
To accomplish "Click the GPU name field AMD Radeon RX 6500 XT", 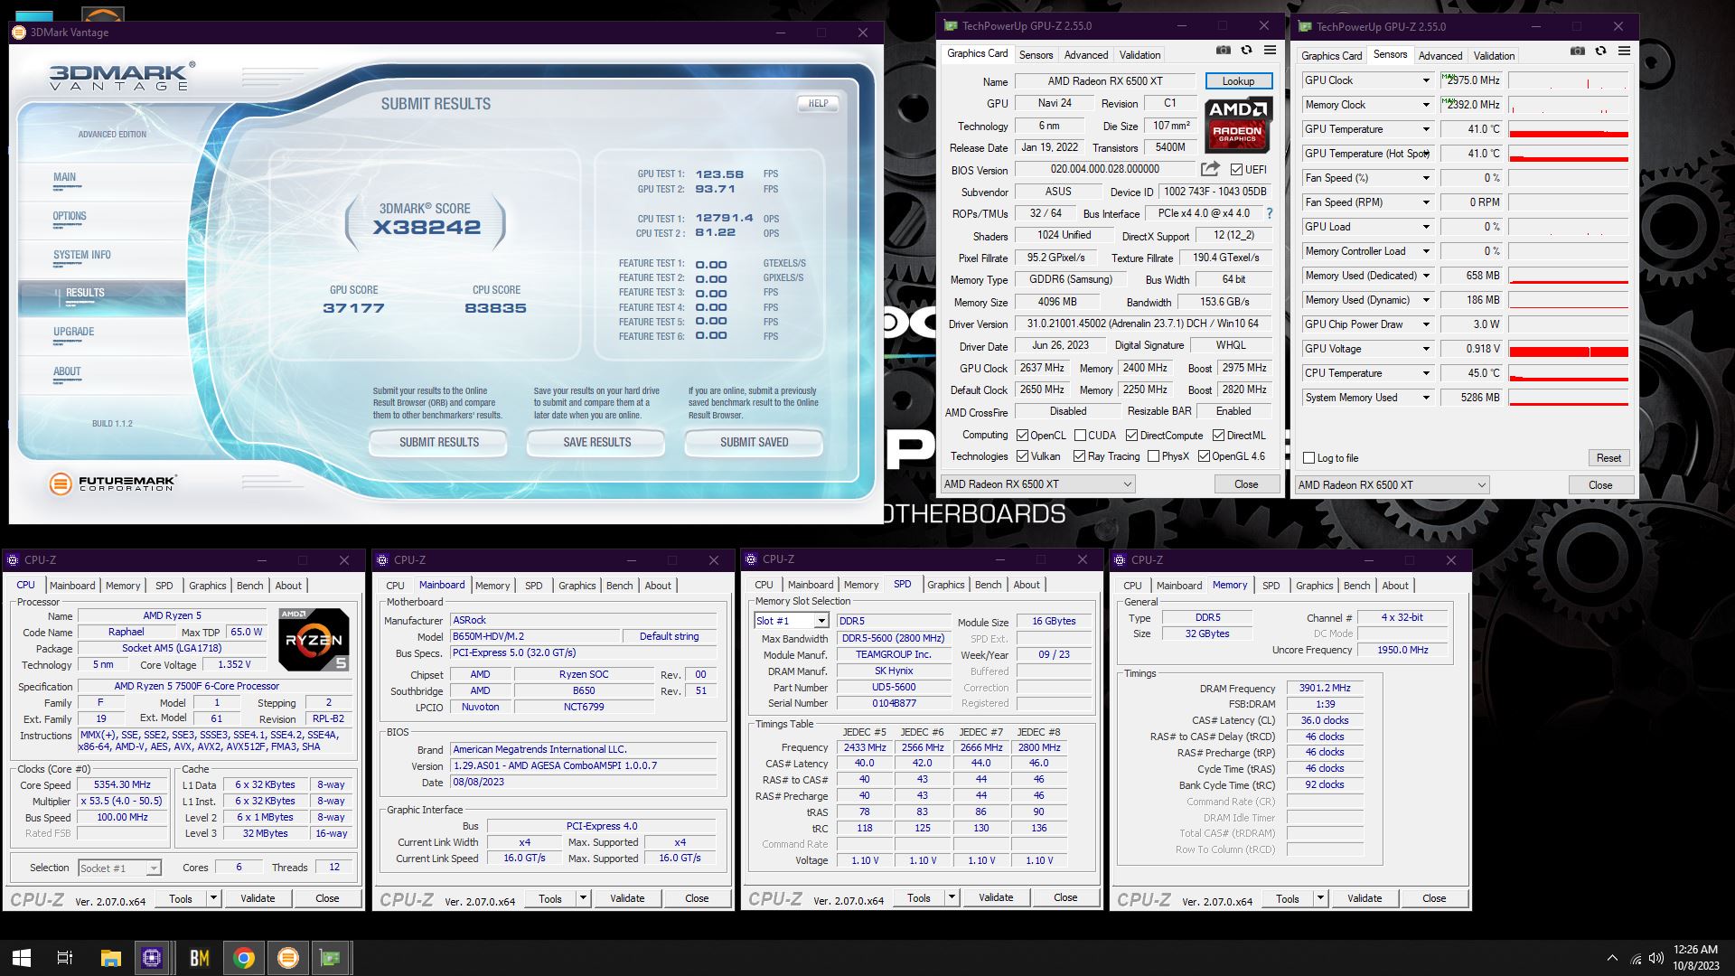I will (1105, 81).
